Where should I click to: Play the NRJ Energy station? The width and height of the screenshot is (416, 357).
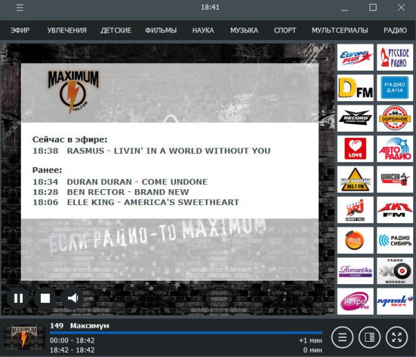355,210
